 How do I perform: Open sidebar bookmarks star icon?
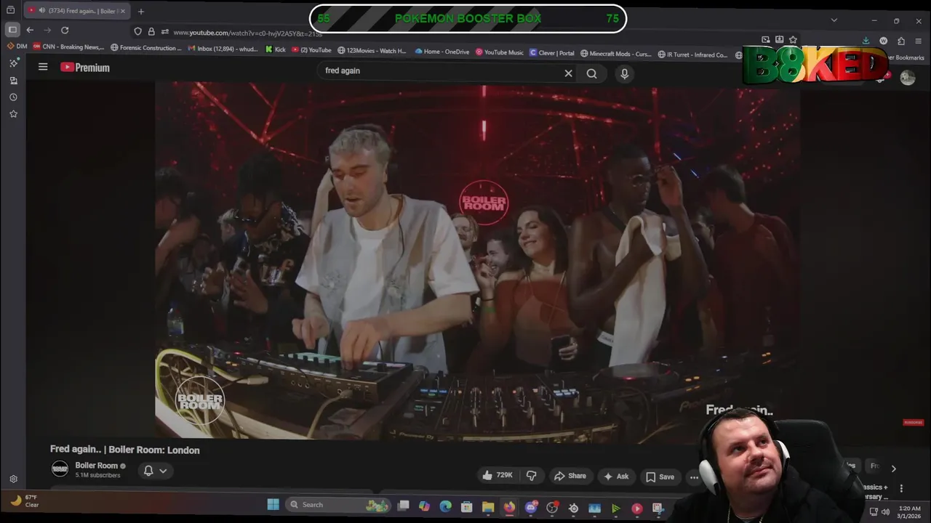click(x=13, y=114)
